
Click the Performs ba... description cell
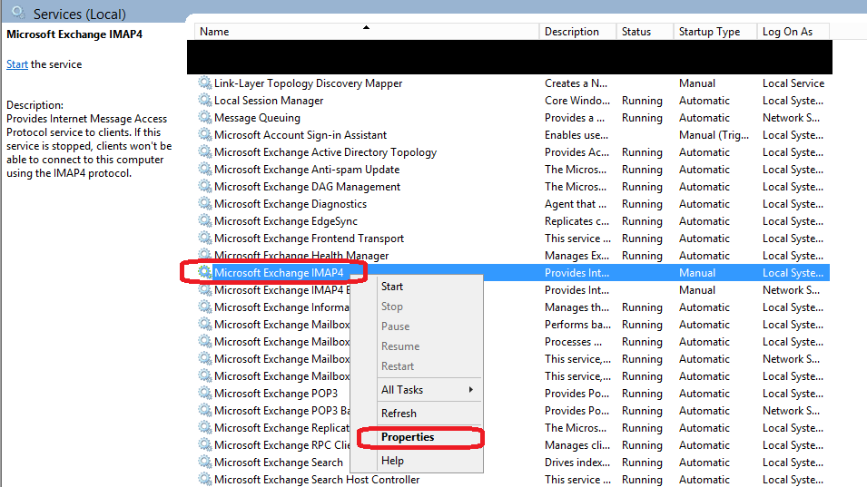point(577,324)
